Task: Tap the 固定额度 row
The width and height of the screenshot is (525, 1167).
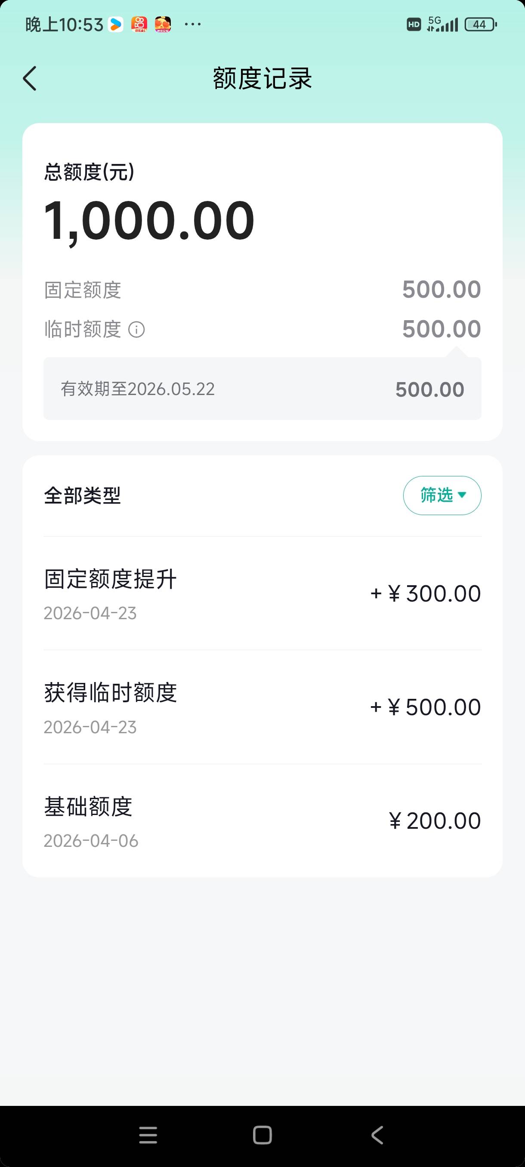Action: click(x=262, y=290)
